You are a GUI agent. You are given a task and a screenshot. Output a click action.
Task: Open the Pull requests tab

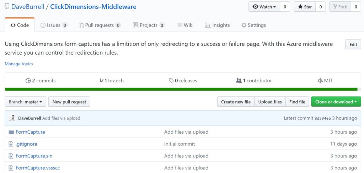(100, 25)
